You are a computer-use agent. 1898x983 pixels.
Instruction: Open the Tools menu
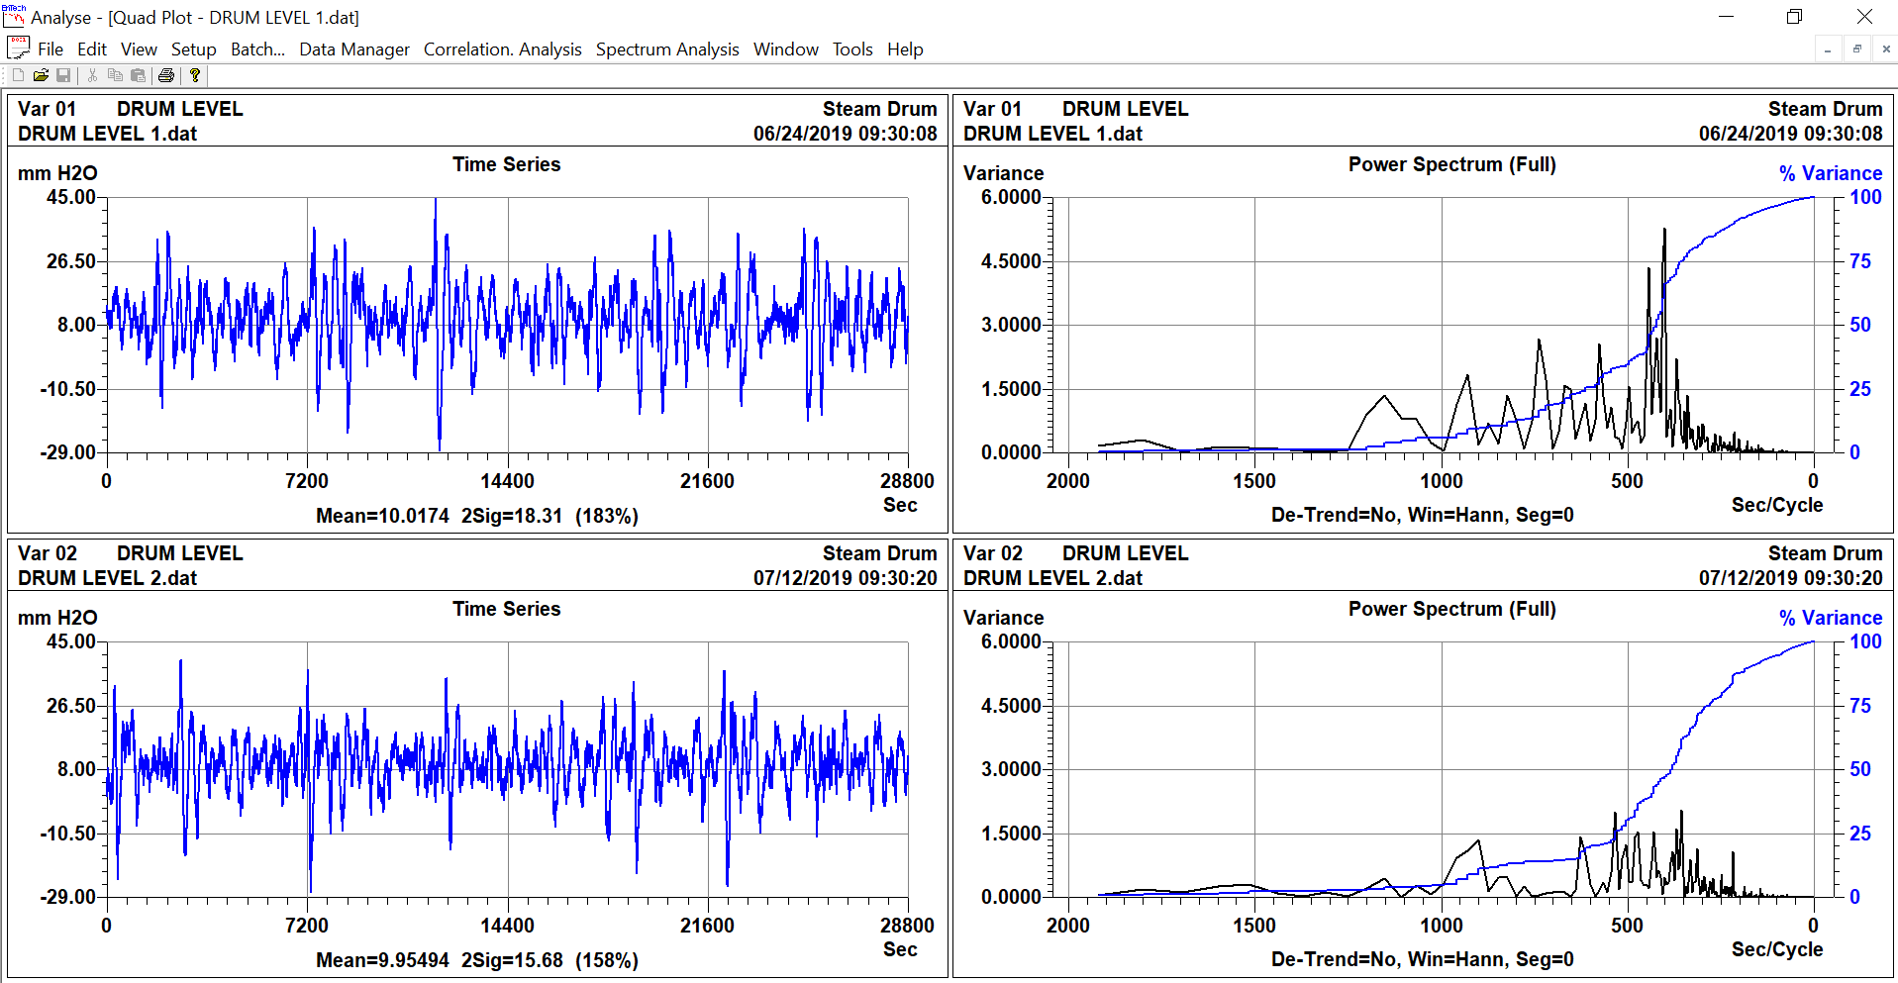[851, 49]
